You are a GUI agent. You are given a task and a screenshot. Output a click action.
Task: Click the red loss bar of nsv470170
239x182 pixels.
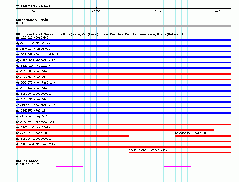[x=124, y=124]
